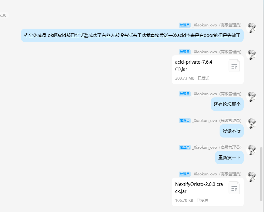The image size is (264, 212).
Task: Click username _Xiaokun_ovo above acid-private file
Action: (205, 52)
